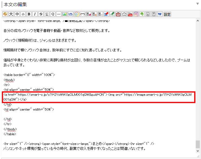
Task: Open the emoticon (^^) picker
Action: [83, 14]
